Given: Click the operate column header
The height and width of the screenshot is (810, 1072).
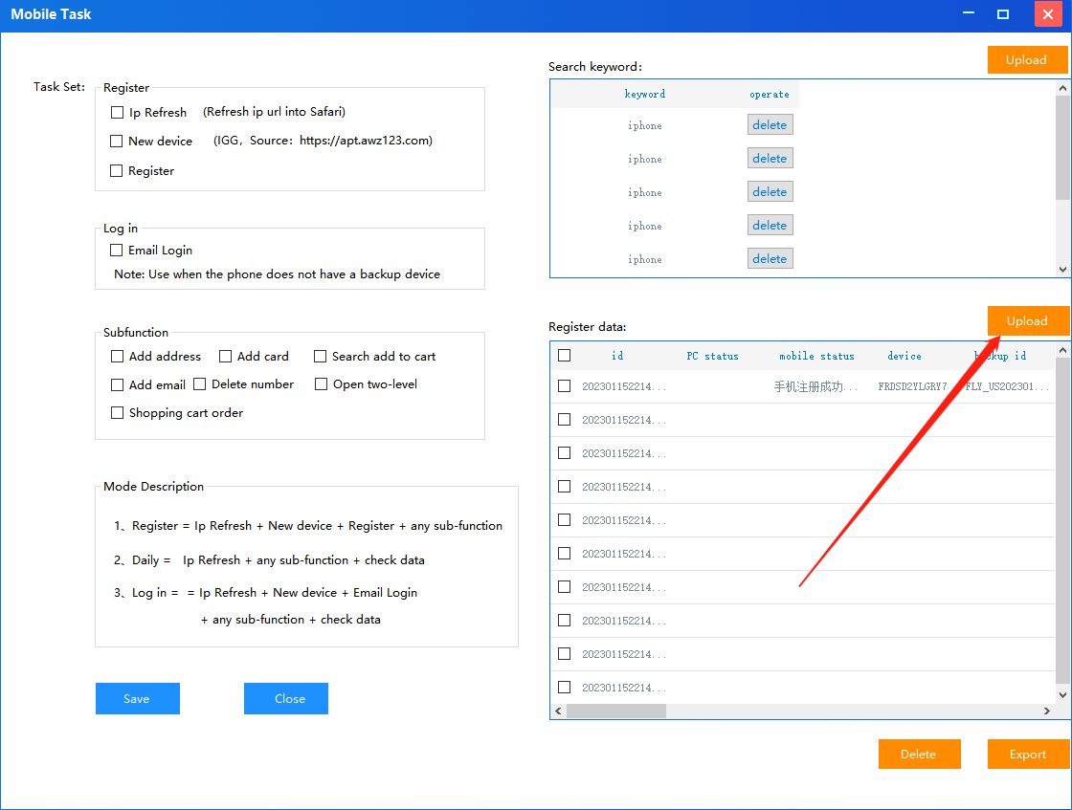Looking at the screenshot, I should pos(770,95).
